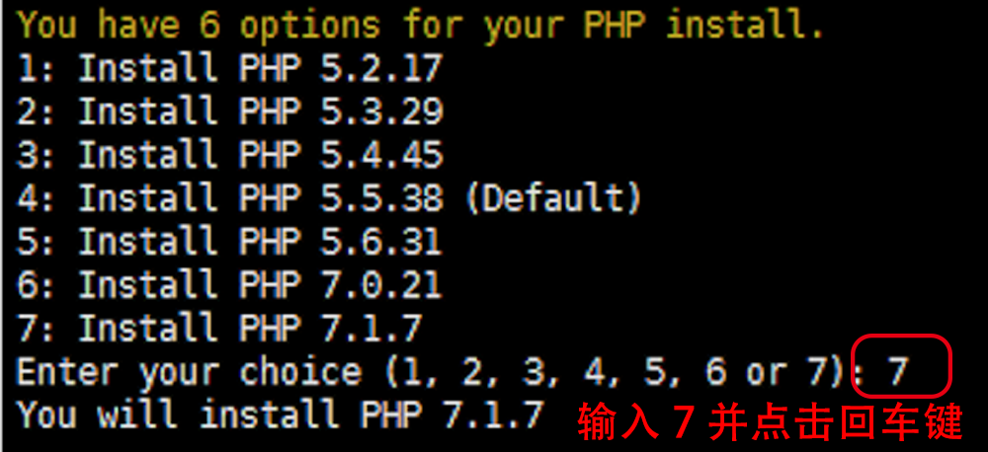Click the "Enter your choice" prompt text
The height and width of the screenshot is (452, 988).
point(189,372)
